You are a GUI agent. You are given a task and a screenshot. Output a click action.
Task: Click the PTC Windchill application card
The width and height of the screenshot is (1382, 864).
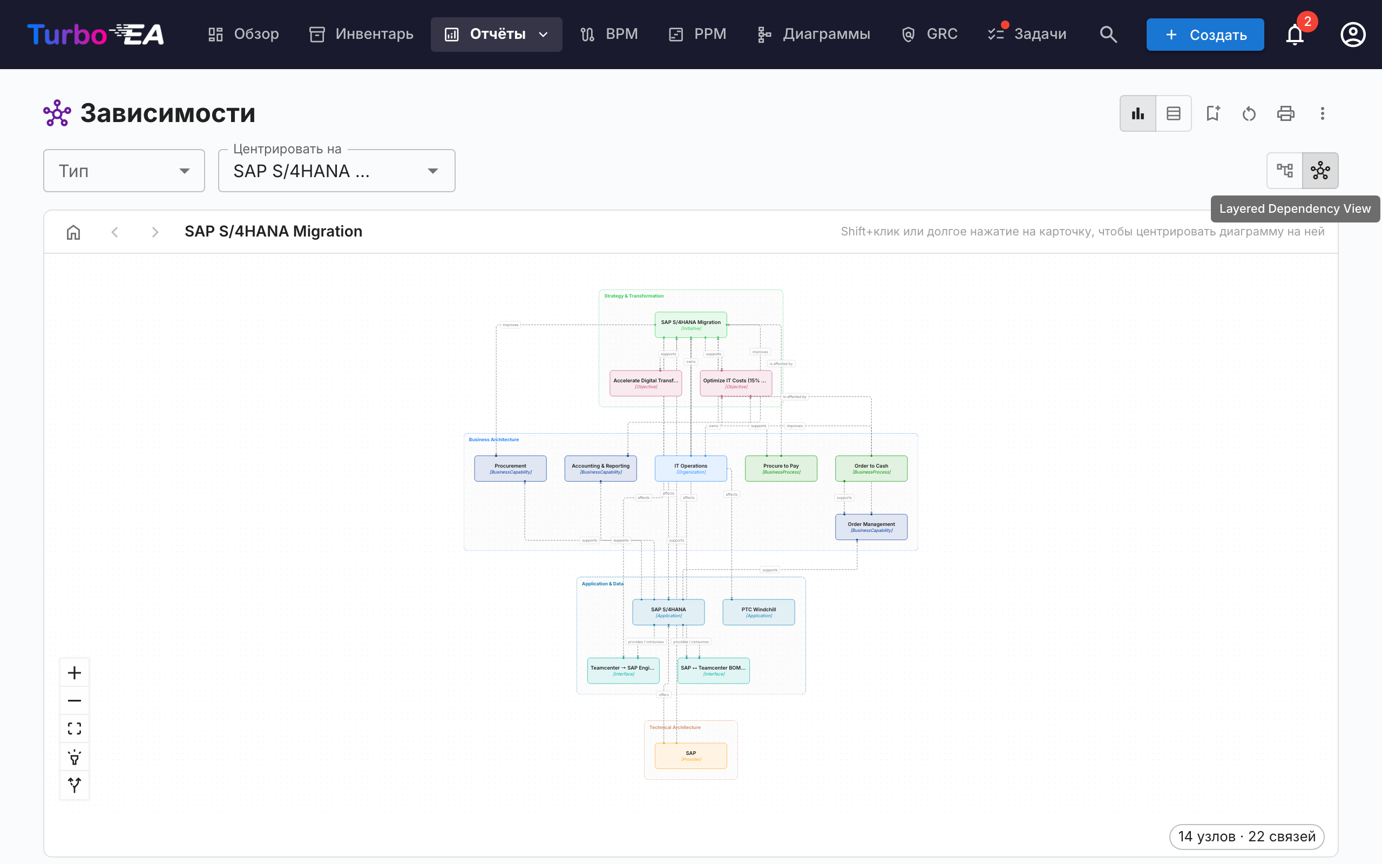[x=758, y=612]
